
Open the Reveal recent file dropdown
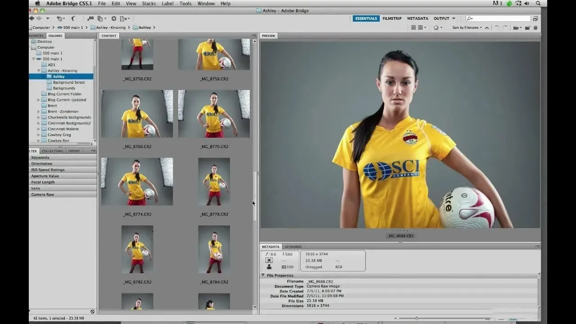[60, 18]
